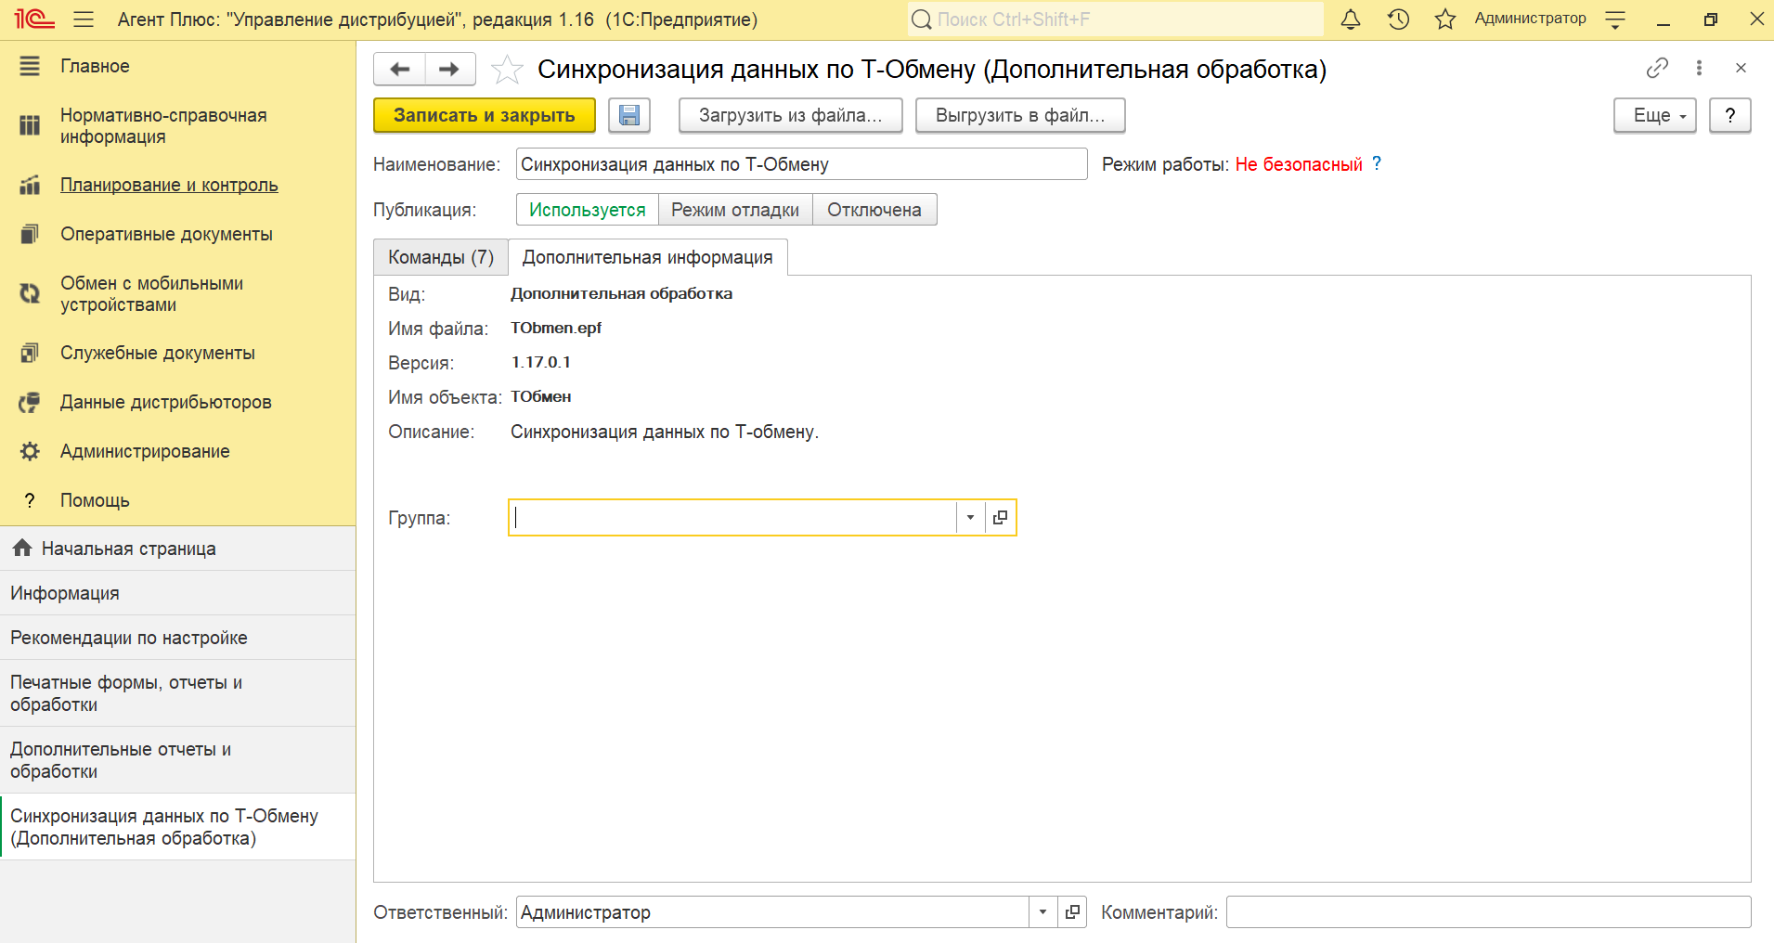Go to Начальная страница home tab

point(177,549)
